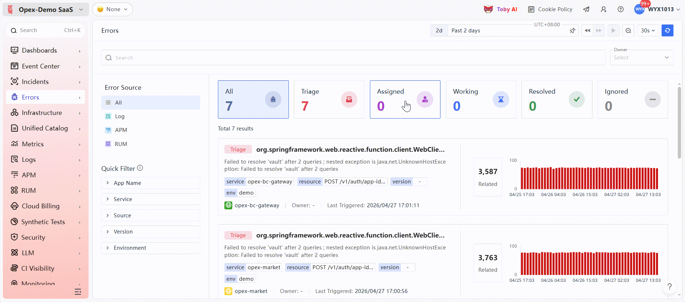Click the zoom out time range icon
This screenshot has height=302, width=685.
coord(628,31)
